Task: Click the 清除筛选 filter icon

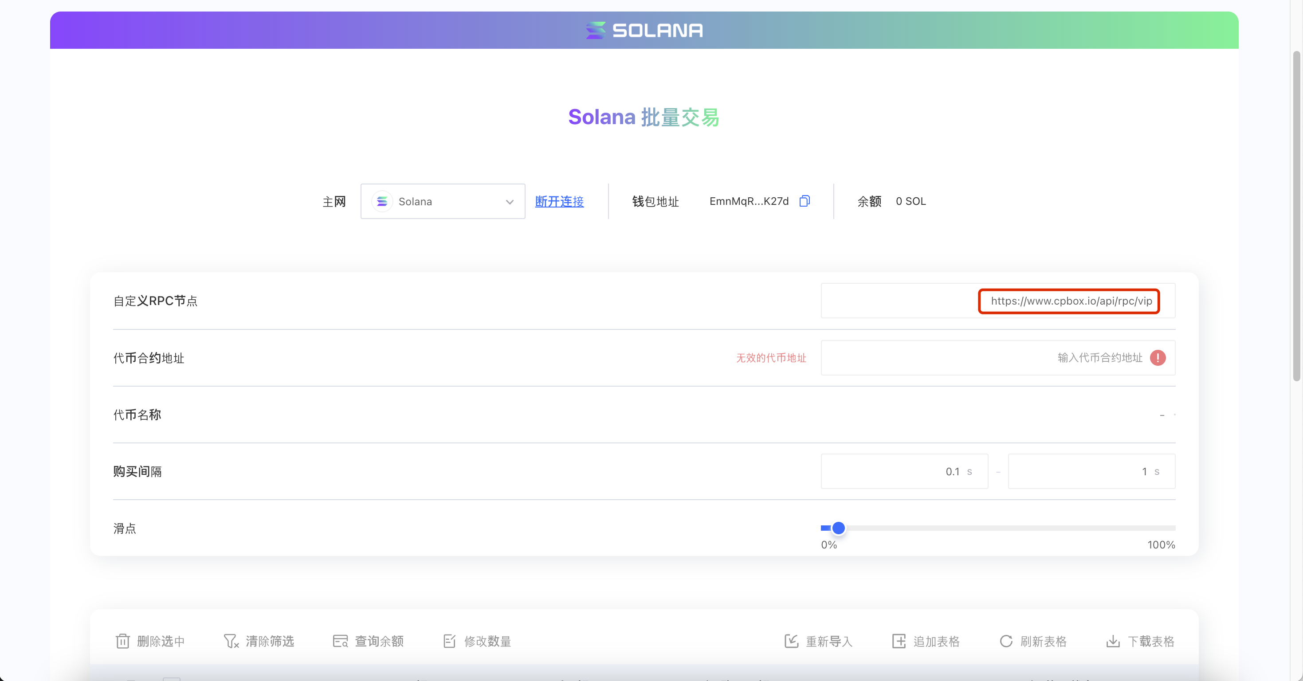Action: click(x=231, y=641)
